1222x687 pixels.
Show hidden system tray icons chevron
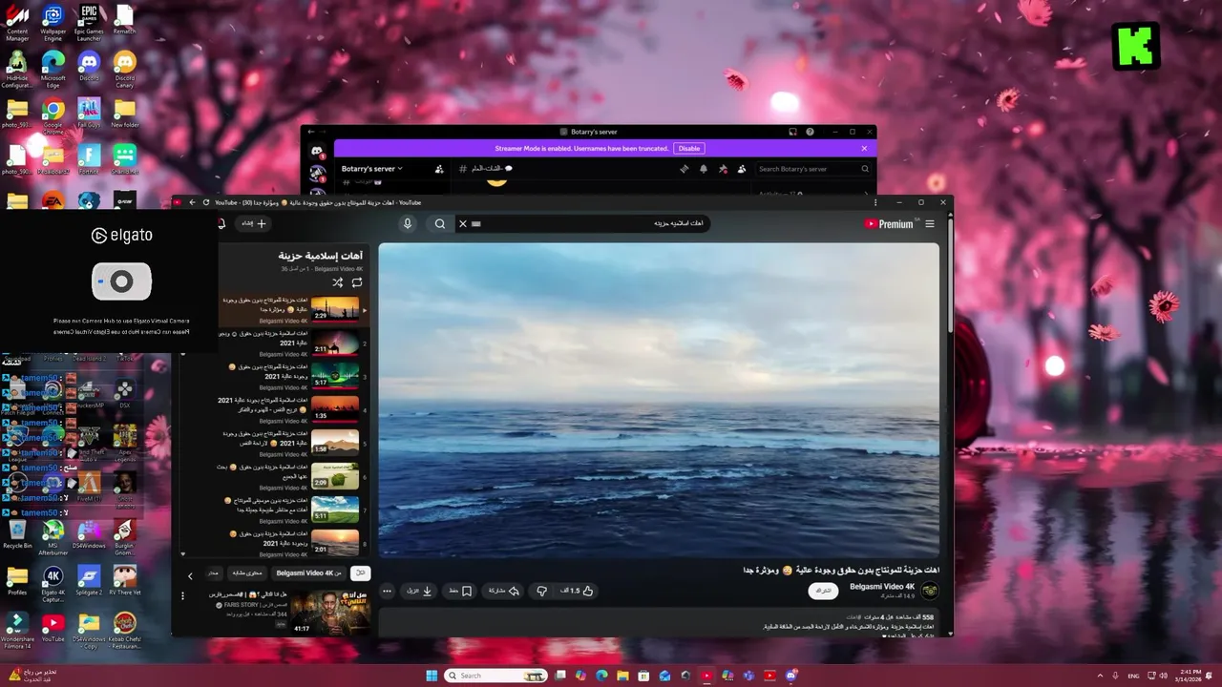pos(1100,676)
